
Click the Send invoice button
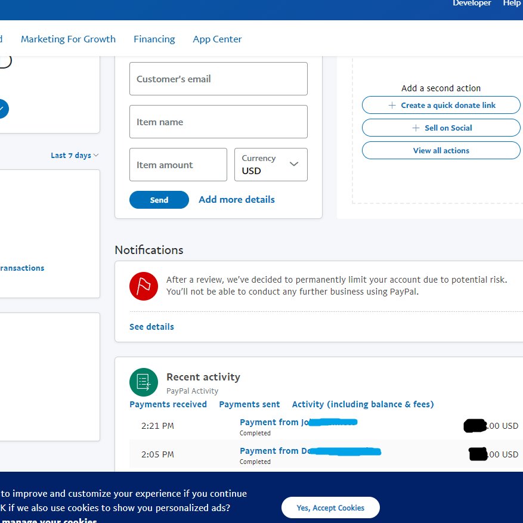coord(159,200)
